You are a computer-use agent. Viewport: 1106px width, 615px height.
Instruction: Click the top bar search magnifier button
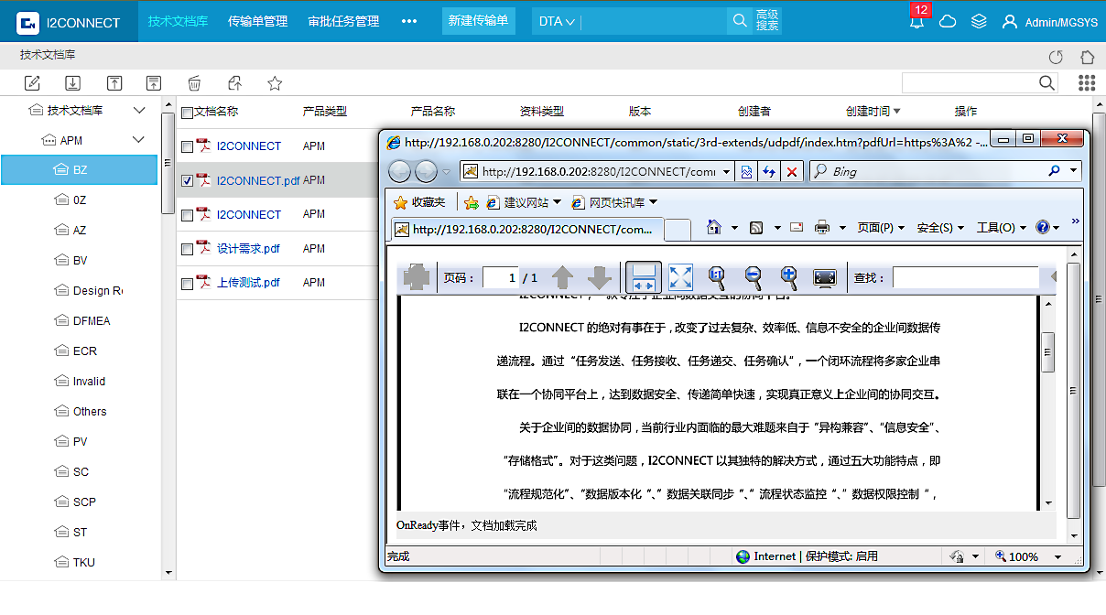point(740,21)
